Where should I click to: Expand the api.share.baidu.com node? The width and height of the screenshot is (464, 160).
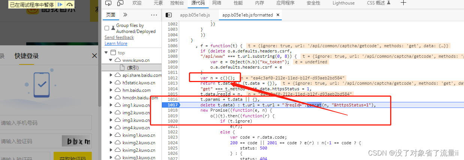point(111,75)
